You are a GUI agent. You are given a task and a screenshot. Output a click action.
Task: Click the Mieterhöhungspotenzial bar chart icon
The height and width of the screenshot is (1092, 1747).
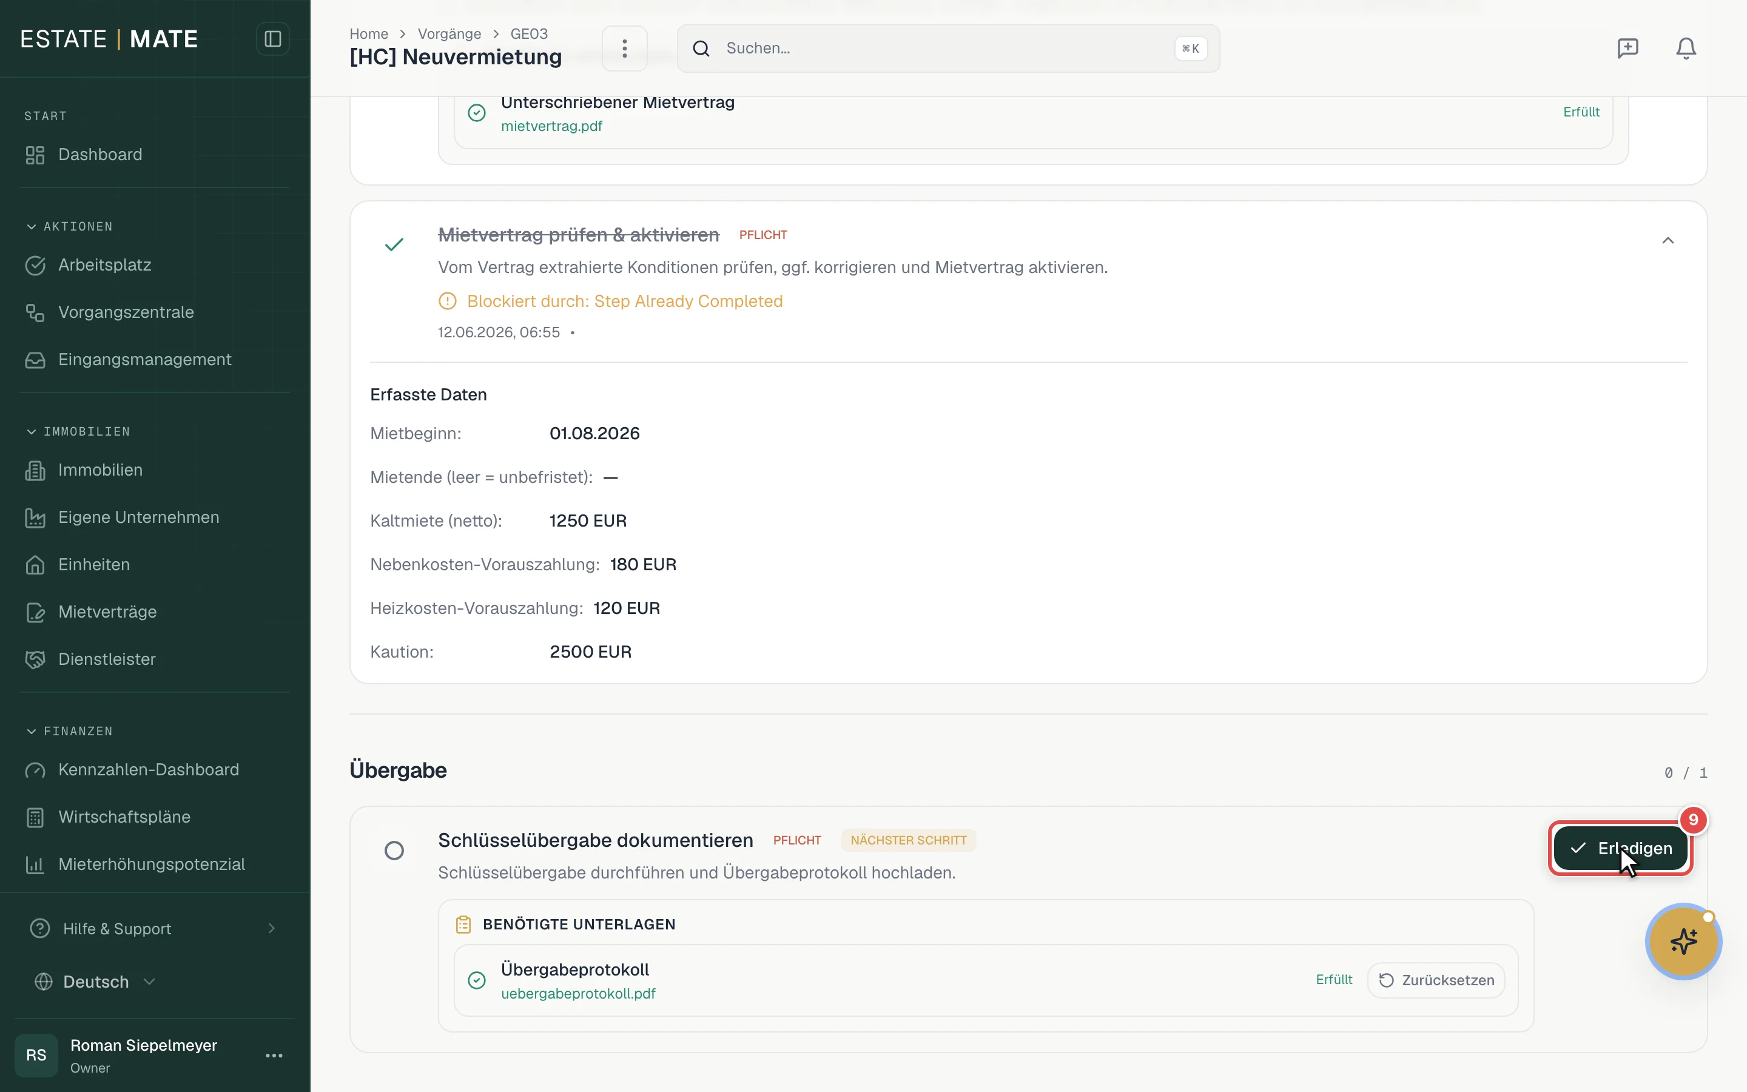35,864
